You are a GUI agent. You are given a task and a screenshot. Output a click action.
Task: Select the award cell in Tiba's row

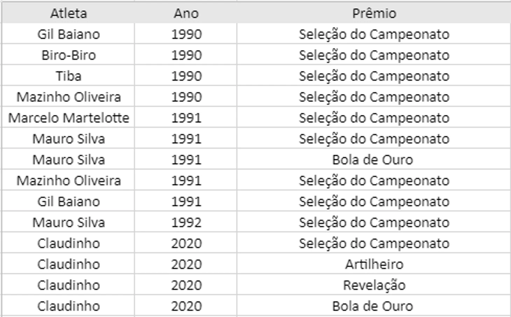(x=374, y=76)
